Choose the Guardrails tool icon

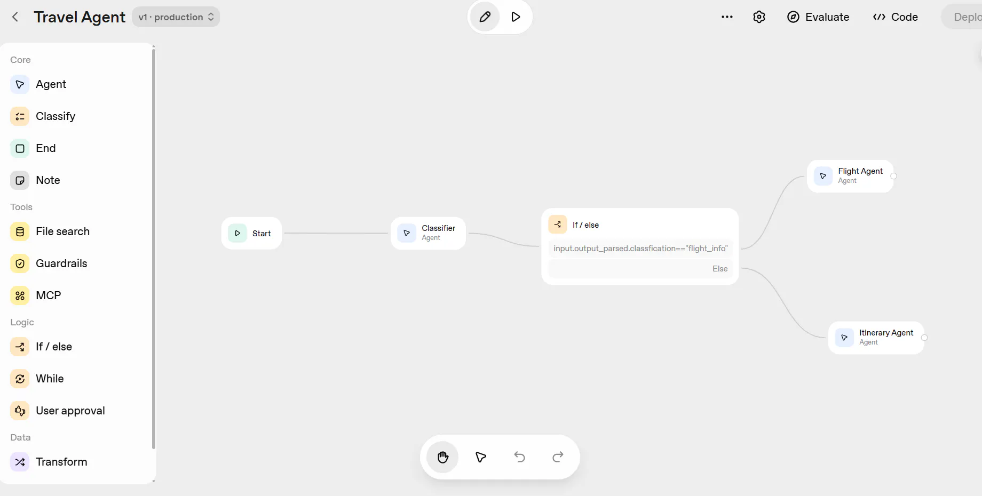coord(20,263)
